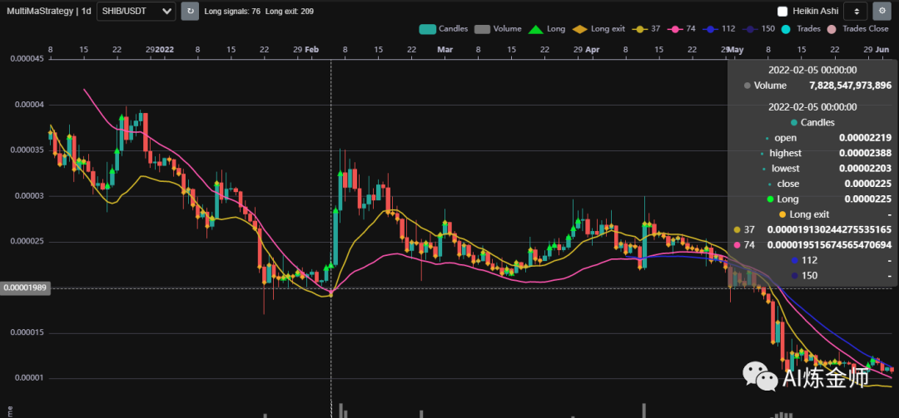Image resolution: width=899 pixels, height=418 pixels.
Task: Click the 0.000025 price axis label
Action: tap(27, 242)
